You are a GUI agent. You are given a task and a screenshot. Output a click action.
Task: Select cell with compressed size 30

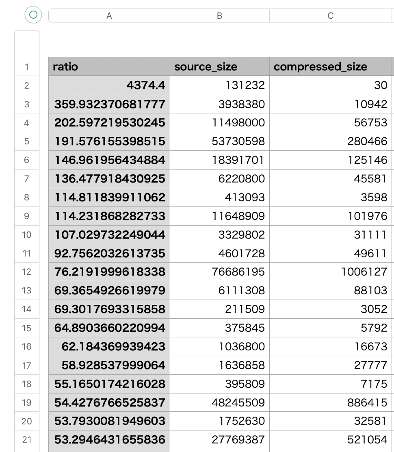click(x=331, y=85)
